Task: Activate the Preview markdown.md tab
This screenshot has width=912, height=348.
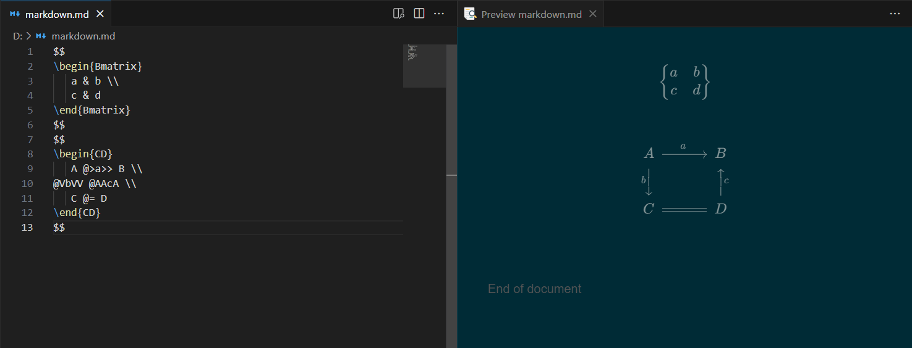Action: coord(531,14)
